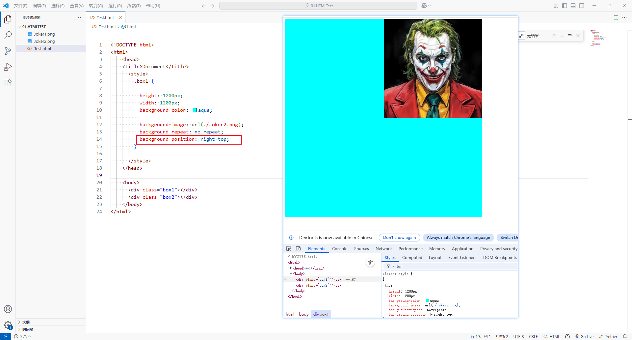This screenshot has width=632, height=340.
Task: Open the 查看(V) menu
Action: point(77,6)
